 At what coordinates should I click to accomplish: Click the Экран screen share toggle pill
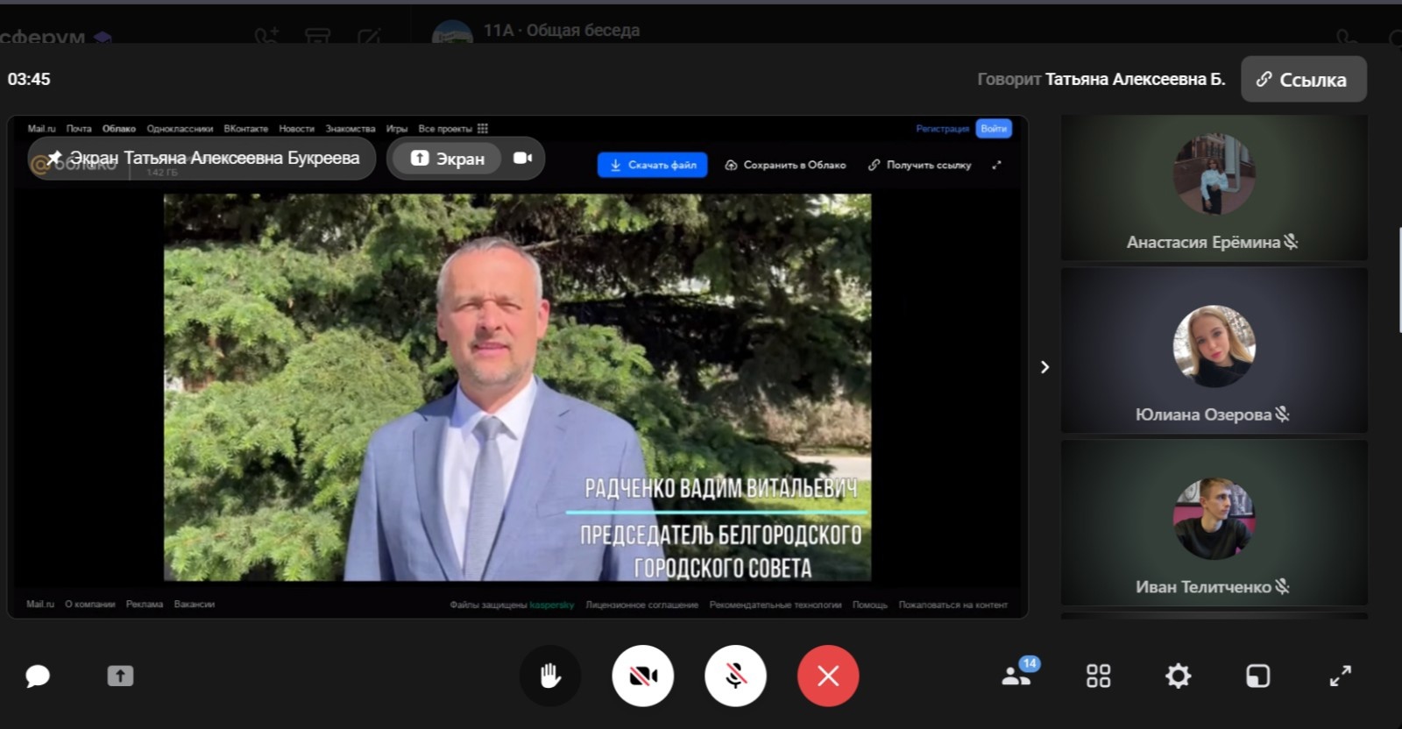pyautogui.click(x=448, y=159)
